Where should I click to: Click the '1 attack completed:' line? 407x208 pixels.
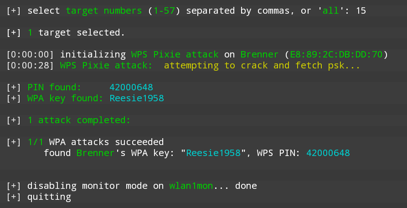pyautogui.click(x=79, y=120)
